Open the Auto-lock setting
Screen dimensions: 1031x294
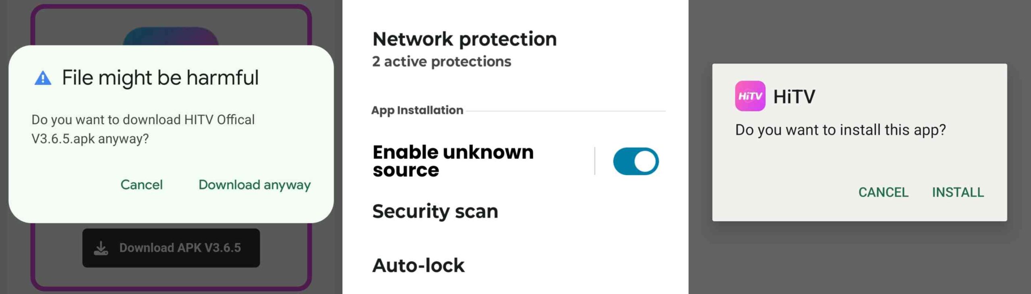tap(418, 265)
